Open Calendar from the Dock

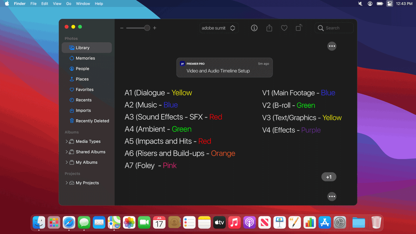coord(159,223)
